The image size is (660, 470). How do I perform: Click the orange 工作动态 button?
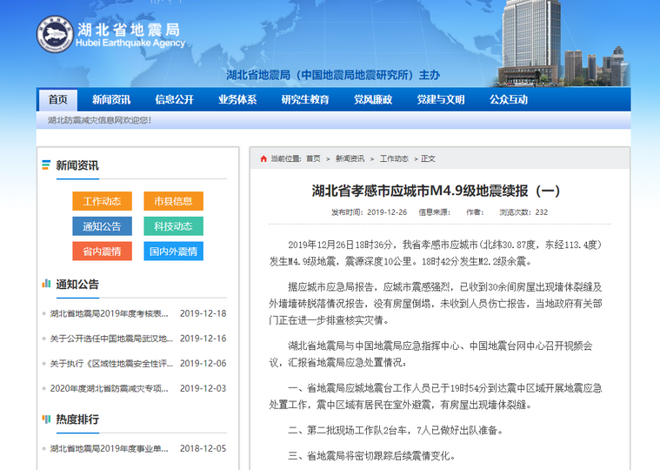click(102, 201)
